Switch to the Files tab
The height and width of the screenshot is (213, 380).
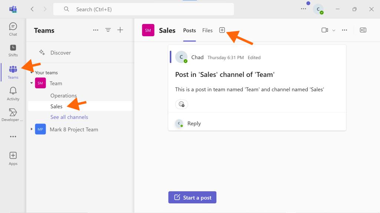tap(207, 30)
